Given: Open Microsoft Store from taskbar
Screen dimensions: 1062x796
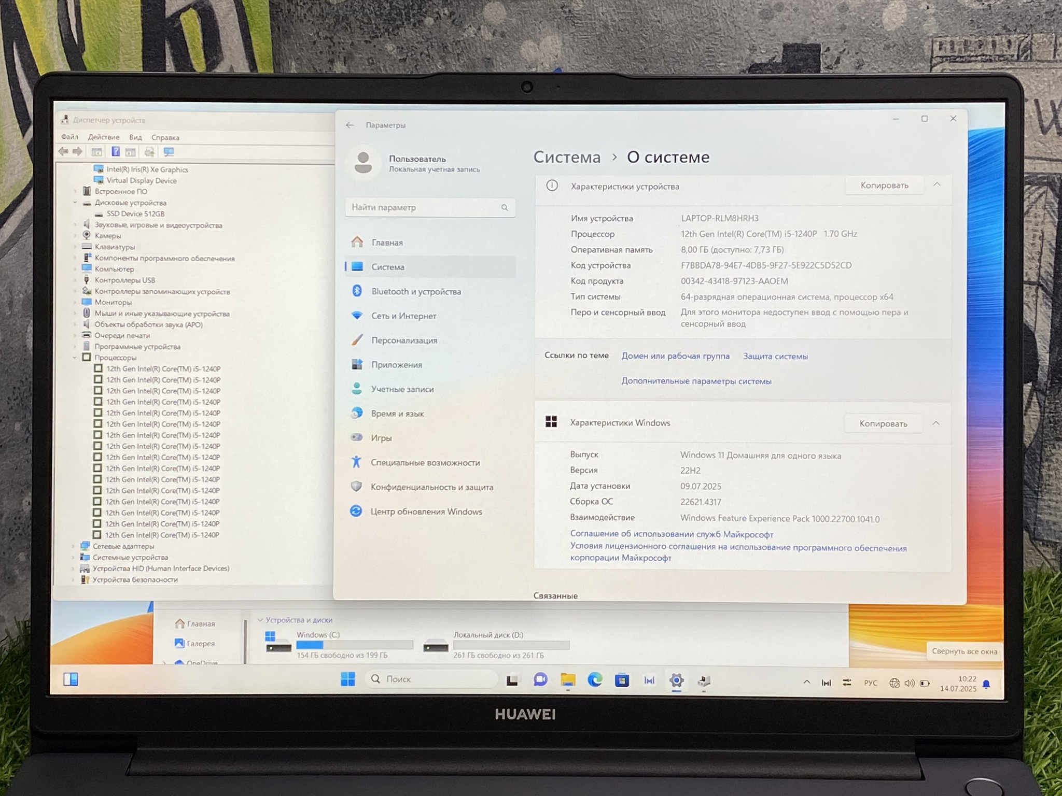Looking at the screenshot, I should tap(622, 680).
